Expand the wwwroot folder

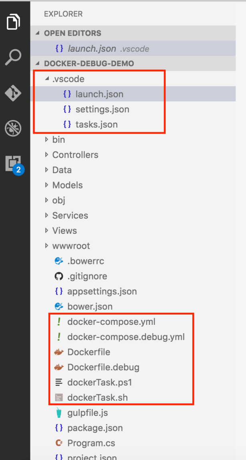coord(47,246)
